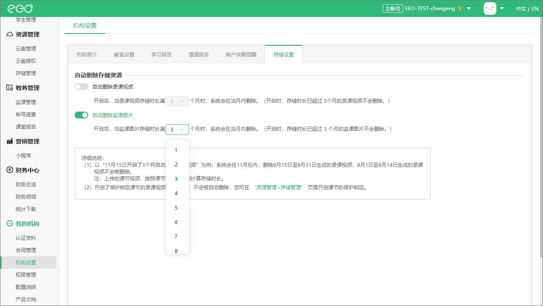Click 资源管理 section header
This screenshot has width=543, height=306.
click(x=28, y=34)
